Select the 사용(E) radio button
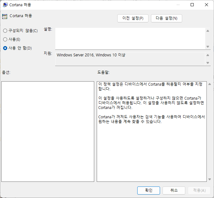The height and width of the screenshot is (198, 214). point(5,39)
